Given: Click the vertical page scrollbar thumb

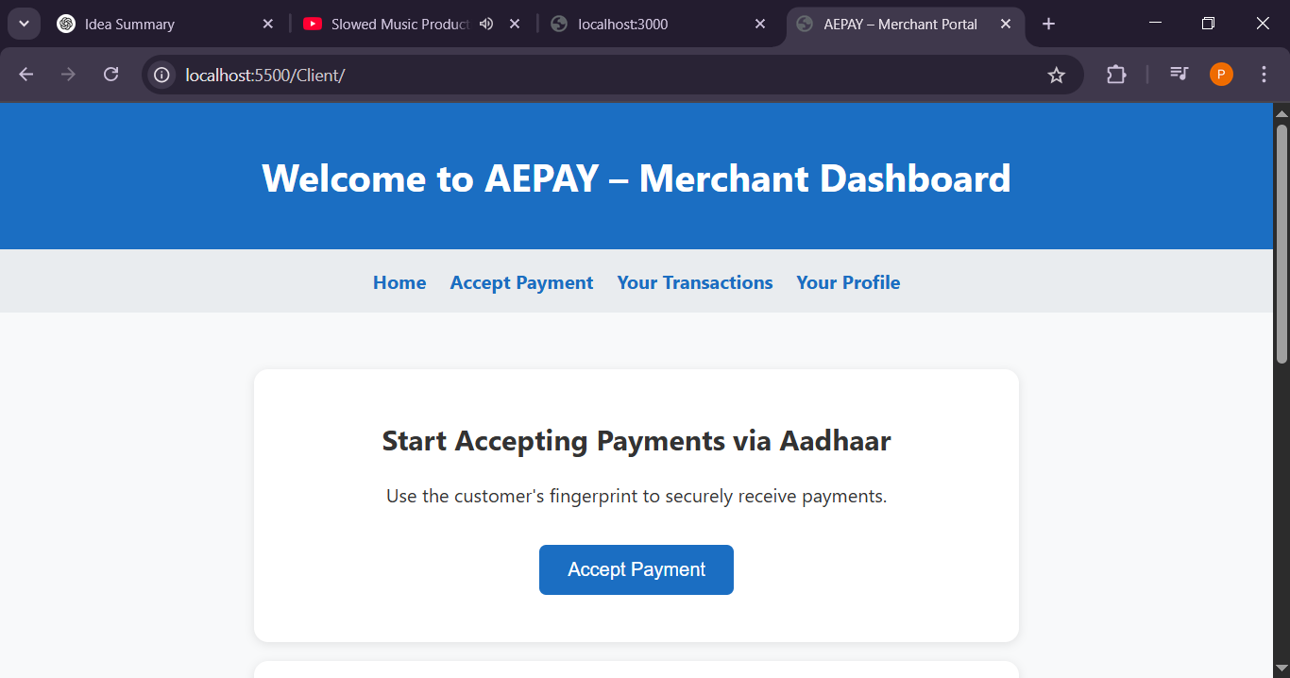Looking at the screenshot, I should coord(1282,243).
